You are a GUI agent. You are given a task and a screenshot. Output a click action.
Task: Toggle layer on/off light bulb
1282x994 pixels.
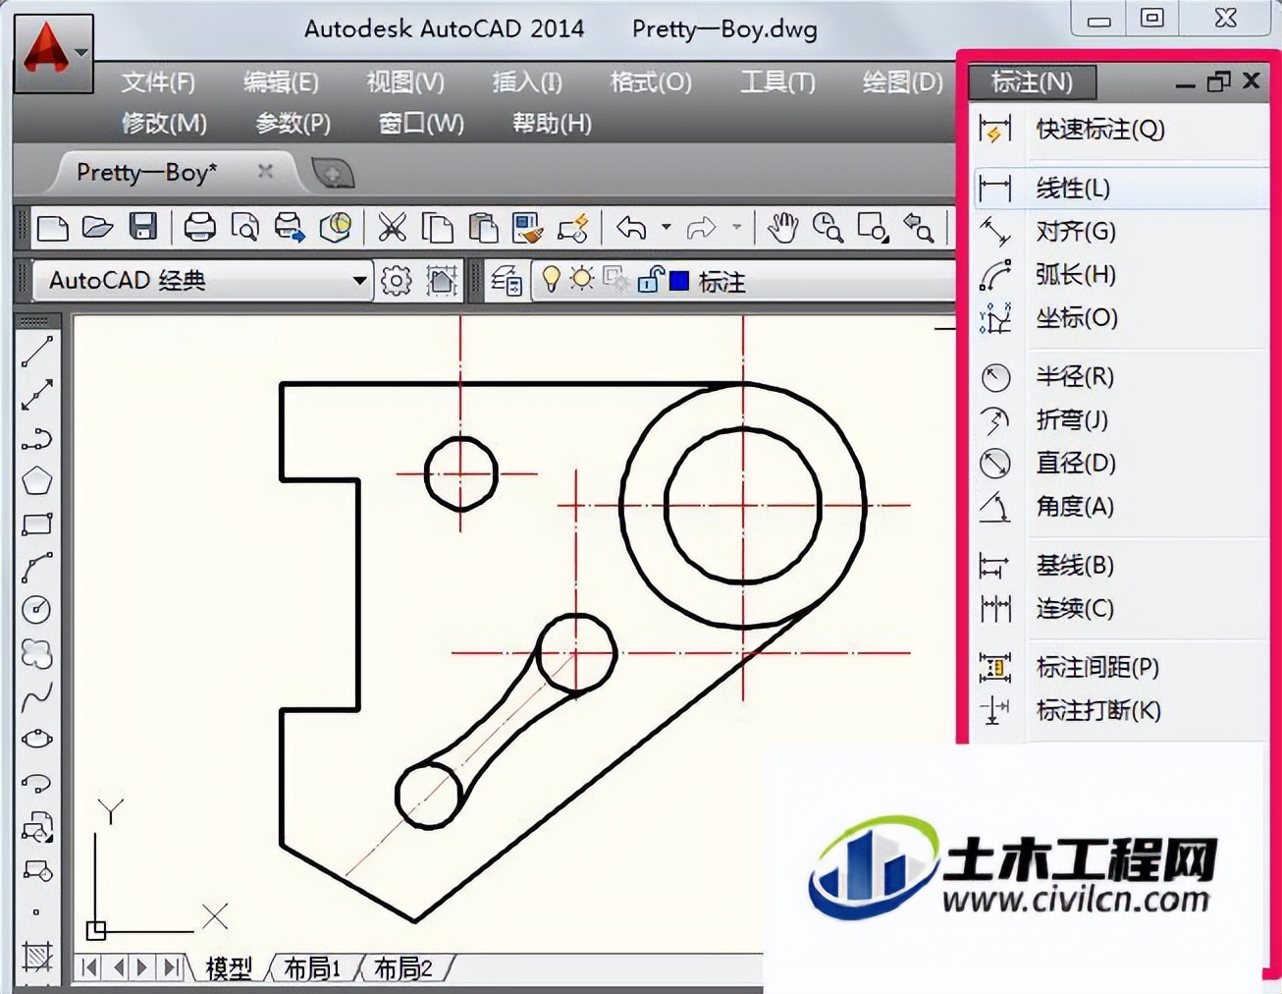[x=551, y=280]
